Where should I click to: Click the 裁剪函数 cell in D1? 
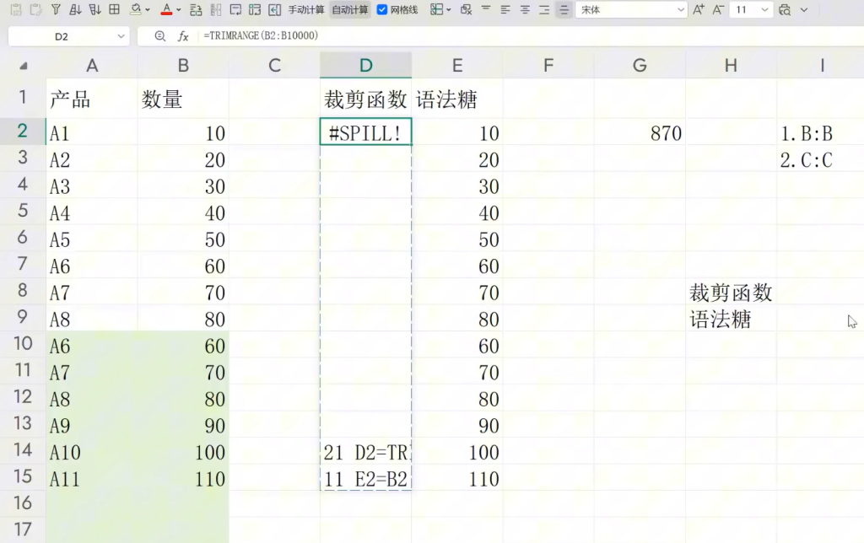tap(366, 99)
